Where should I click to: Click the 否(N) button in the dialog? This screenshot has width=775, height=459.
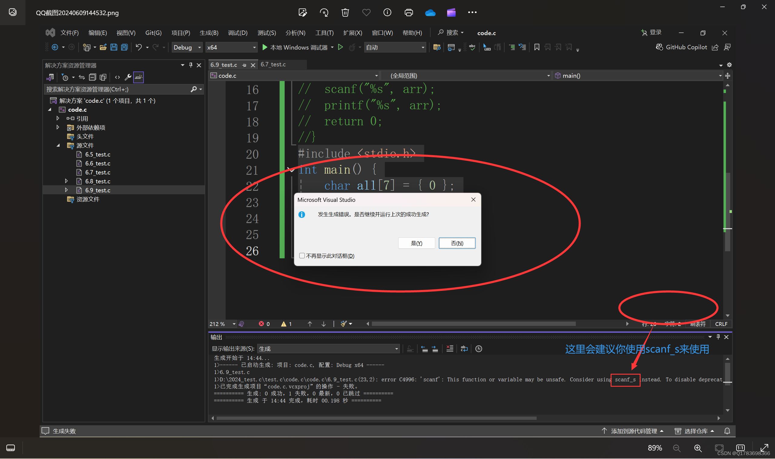coord(457,243)
